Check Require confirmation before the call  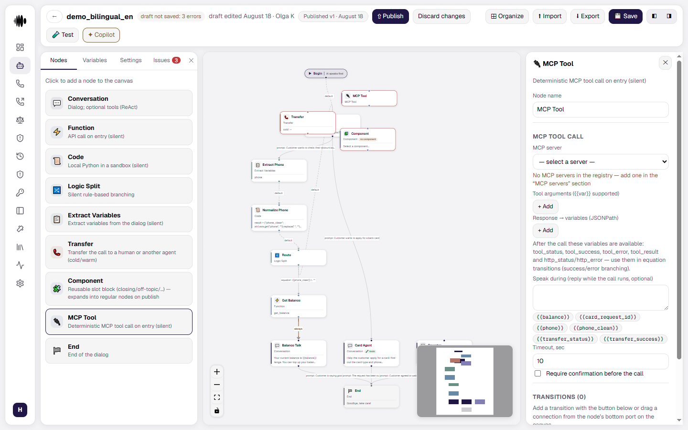coord(538,374)
